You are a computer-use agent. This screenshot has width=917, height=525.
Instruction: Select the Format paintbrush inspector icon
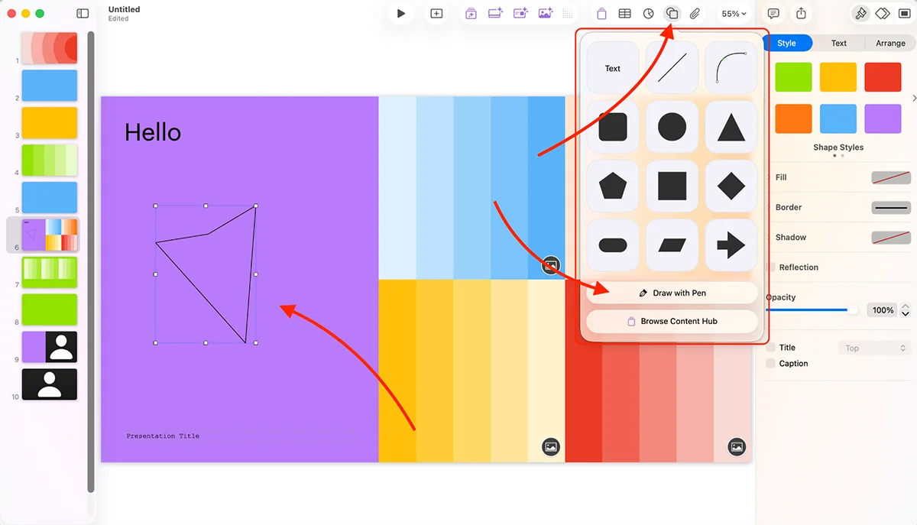pyautogui.click(x=860, y=13)
